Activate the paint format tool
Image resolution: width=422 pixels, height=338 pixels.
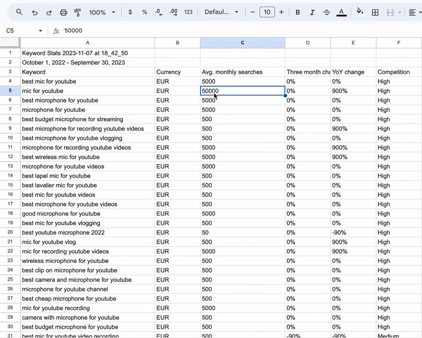77,12
